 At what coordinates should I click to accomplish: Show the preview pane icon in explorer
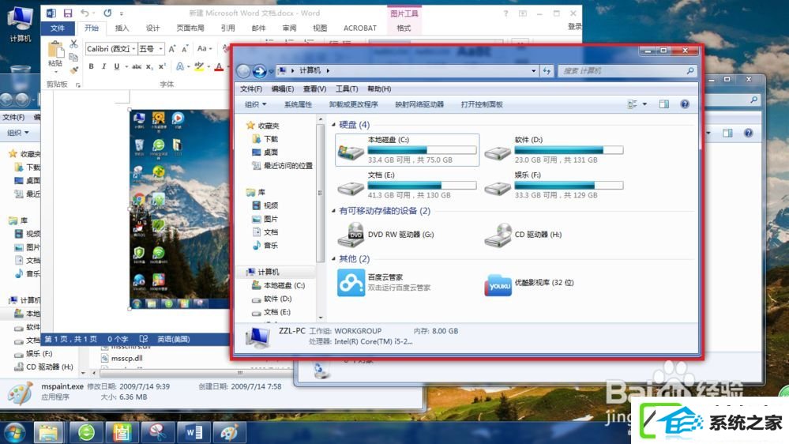point(663,104)
